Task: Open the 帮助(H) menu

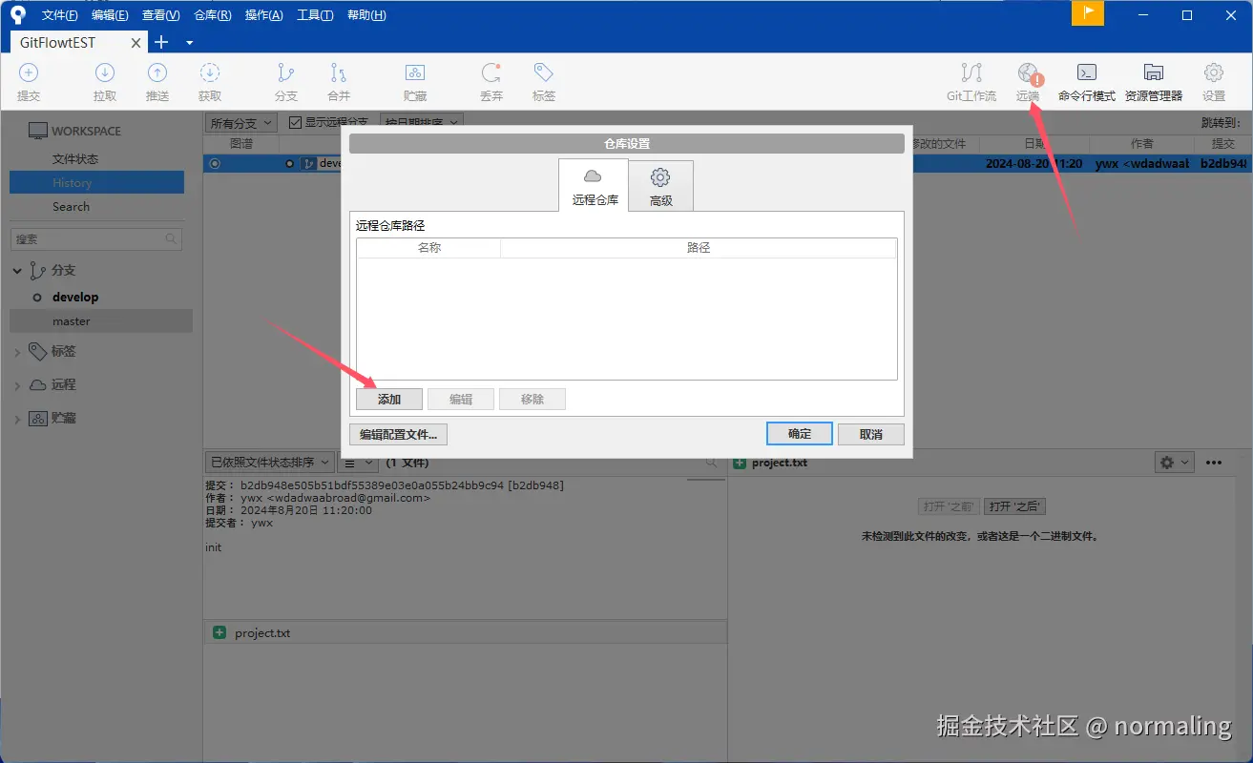Action: pos(366,15)
